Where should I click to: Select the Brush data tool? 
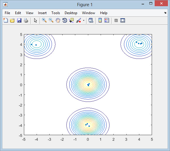click(x=79, y=20)
